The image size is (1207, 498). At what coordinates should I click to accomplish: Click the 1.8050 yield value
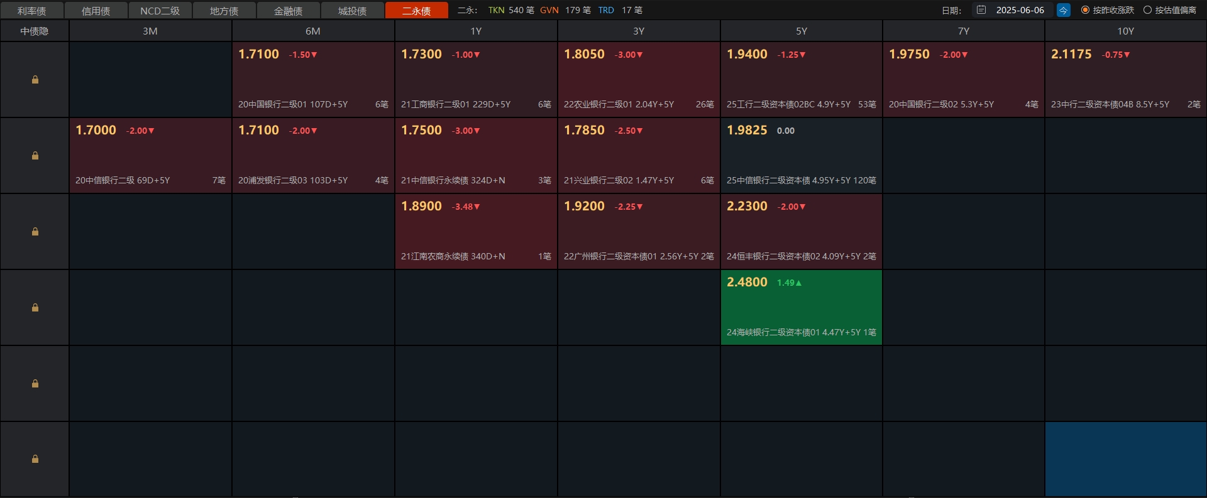coord(584,55)
